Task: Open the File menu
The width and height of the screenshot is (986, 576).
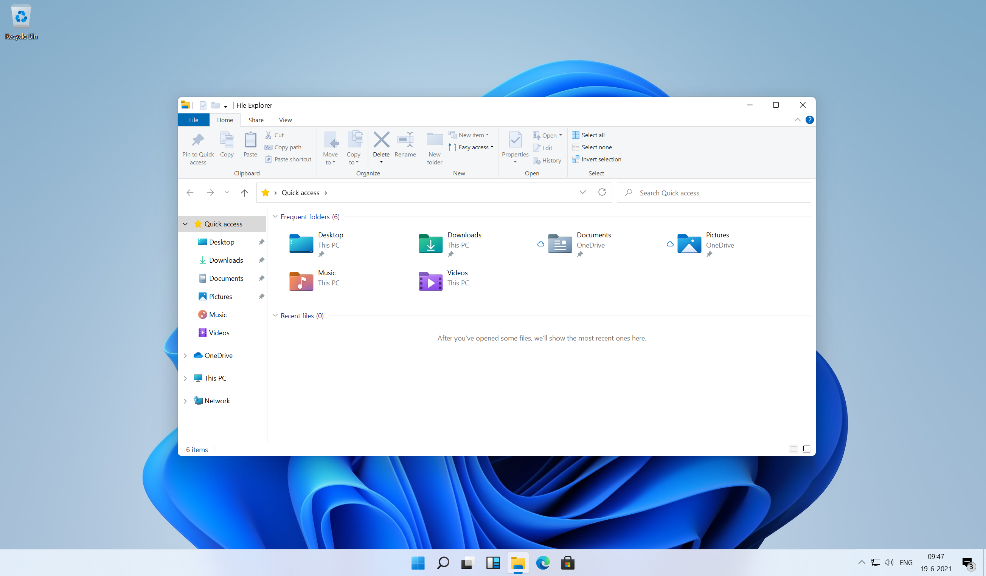Action: pyautogui.click(x=194, y=119)
